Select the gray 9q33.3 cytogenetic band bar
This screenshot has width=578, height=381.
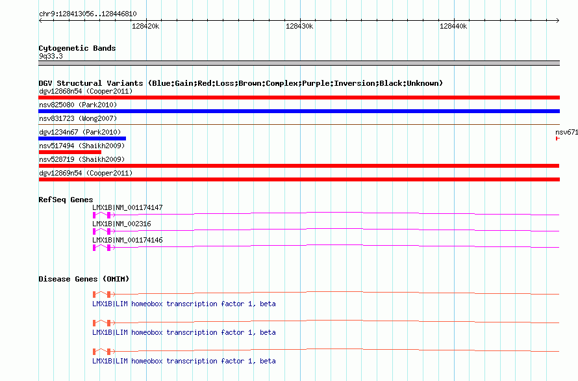tap(299, 63)
